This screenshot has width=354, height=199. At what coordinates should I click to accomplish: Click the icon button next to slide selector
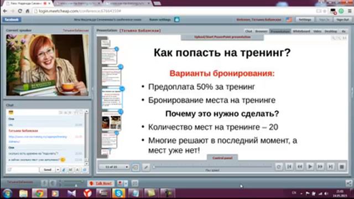click(136, 167)
